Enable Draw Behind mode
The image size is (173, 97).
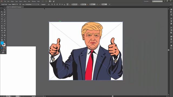click(x=3, y=50)
